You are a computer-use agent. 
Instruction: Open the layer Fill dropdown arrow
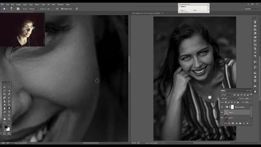251,102
